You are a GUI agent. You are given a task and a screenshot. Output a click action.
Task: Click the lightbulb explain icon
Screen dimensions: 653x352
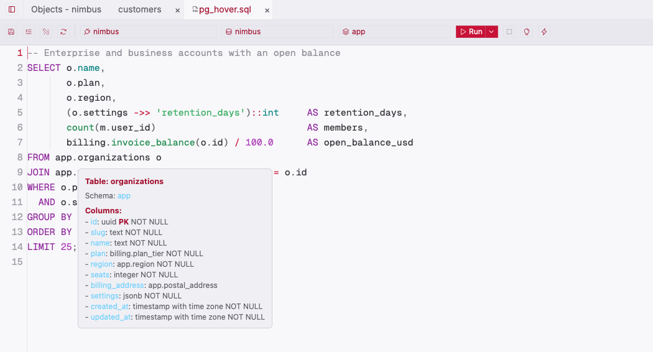pyautogui.click(x=526, y=32)
